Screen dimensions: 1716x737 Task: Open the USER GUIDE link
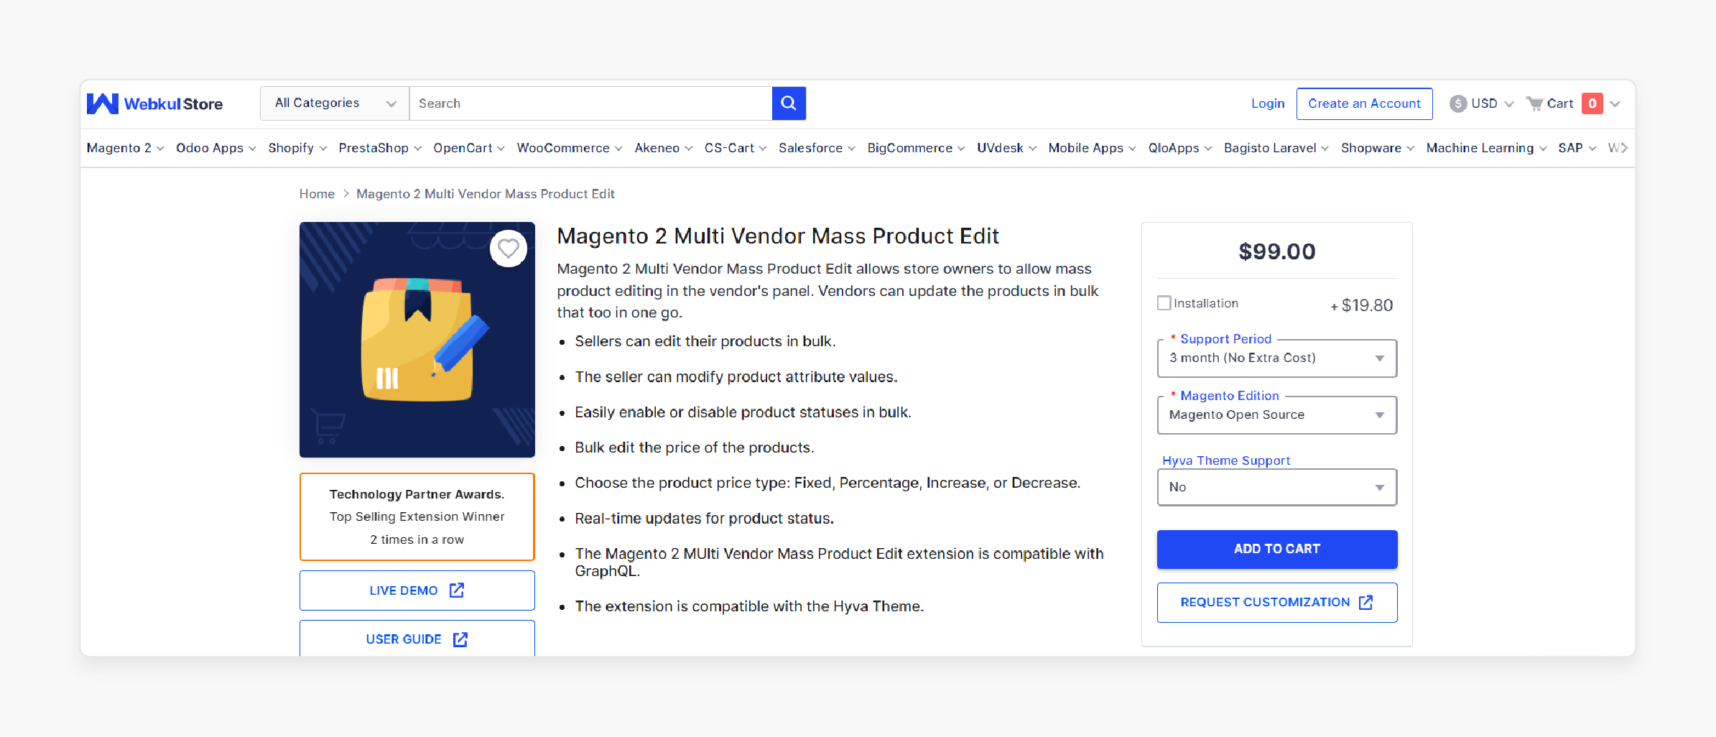tap(417, 639)
